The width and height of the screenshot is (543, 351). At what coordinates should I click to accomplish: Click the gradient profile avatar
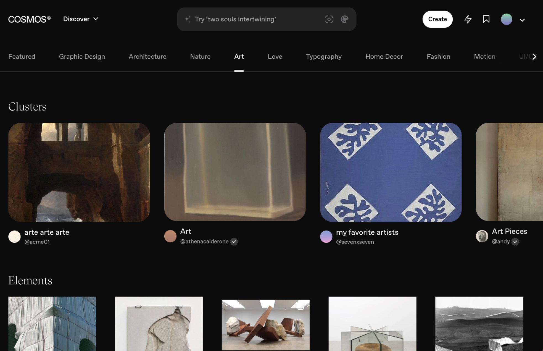507,19
